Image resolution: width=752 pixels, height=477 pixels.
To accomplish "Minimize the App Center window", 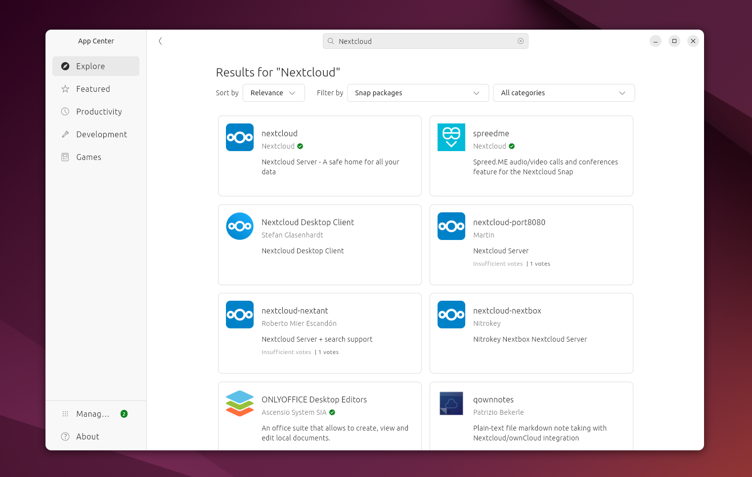I will [656, 41].
